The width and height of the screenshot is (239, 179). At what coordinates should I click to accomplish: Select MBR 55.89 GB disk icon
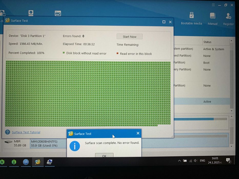[8, 142]
